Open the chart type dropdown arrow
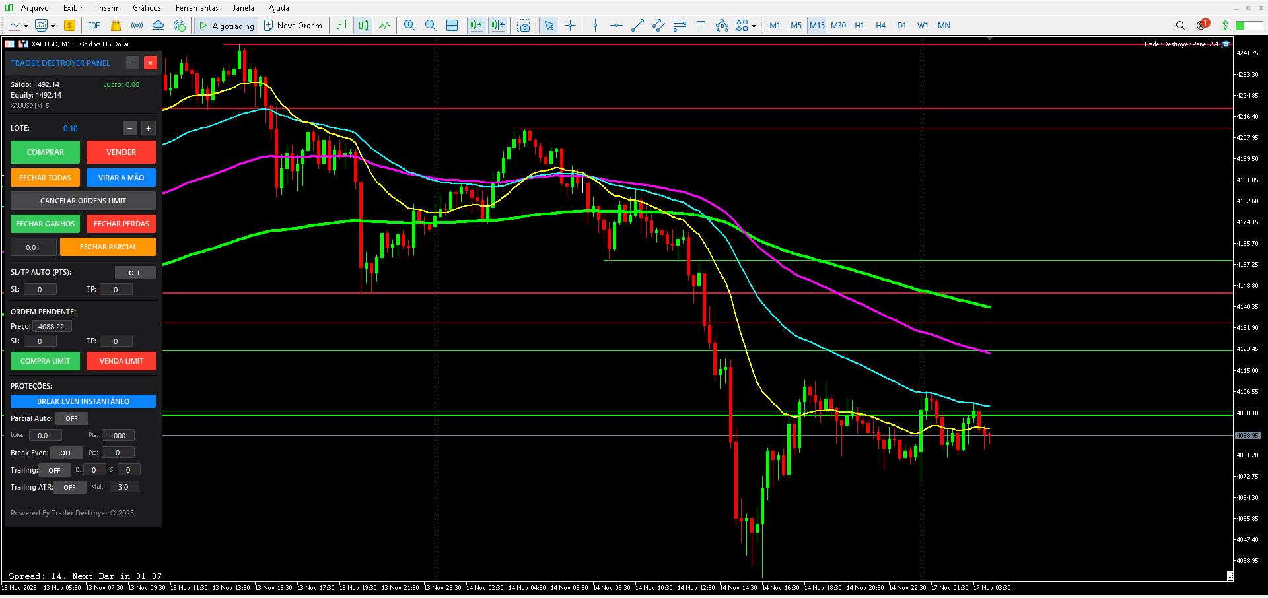Image resolution: width=1268 pixels, height=598 pixels. point(26,26)
